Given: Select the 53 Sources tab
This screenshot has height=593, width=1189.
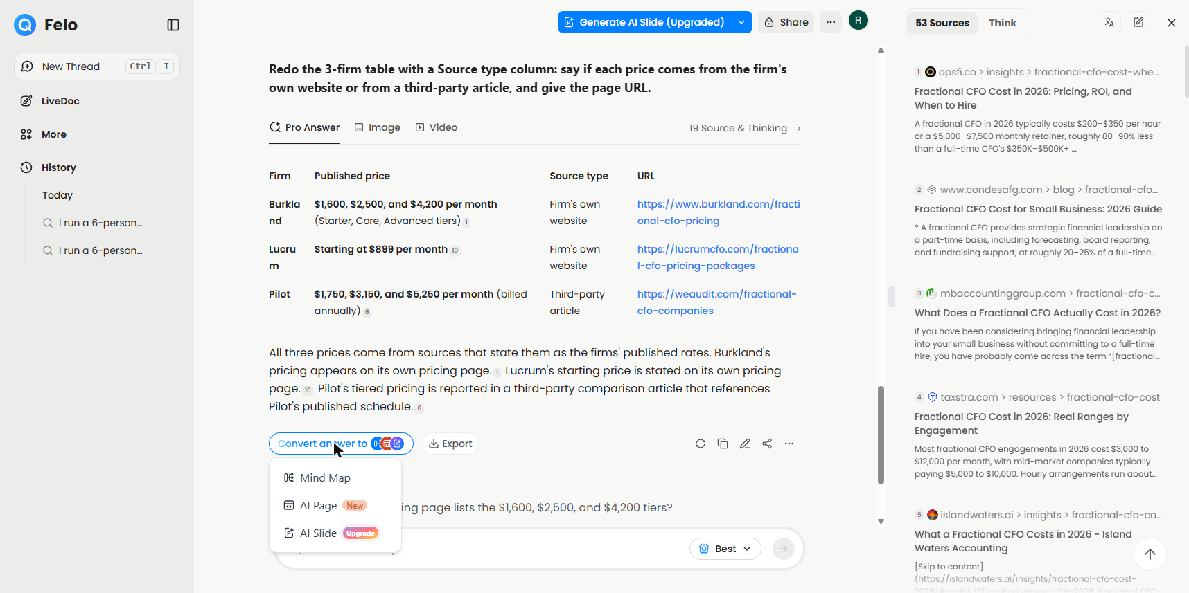Looking at the screenshot, I should (x=942, y=23).
